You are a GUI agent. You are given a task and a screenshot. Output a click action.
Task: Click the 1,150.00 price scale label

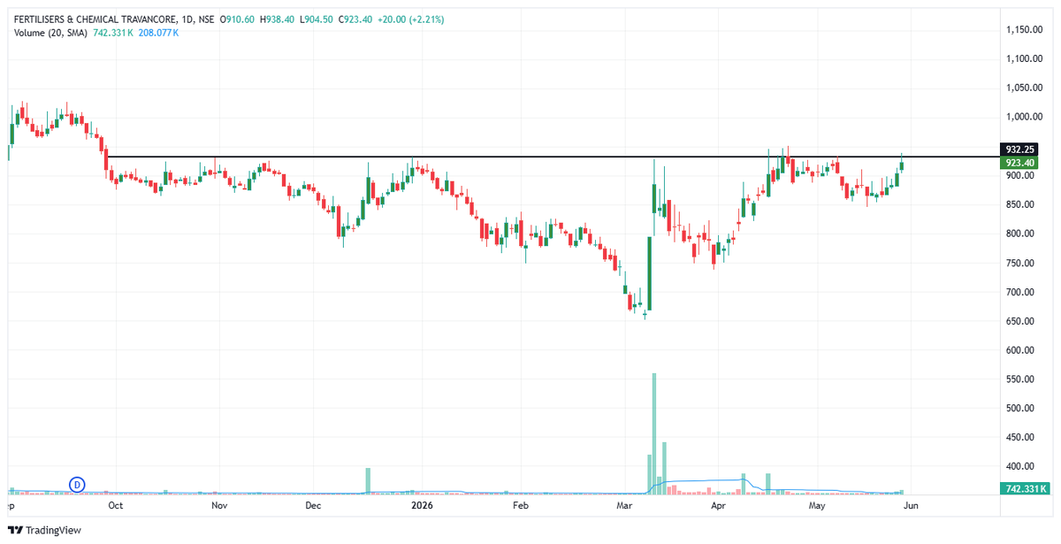pos(1024,31)
